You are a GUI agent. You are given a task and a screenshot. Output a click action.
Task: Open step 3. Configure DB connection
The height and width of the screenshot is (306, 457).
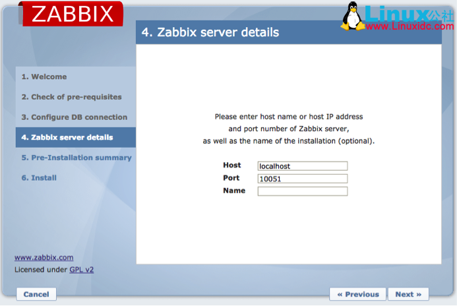click(75, 117)
